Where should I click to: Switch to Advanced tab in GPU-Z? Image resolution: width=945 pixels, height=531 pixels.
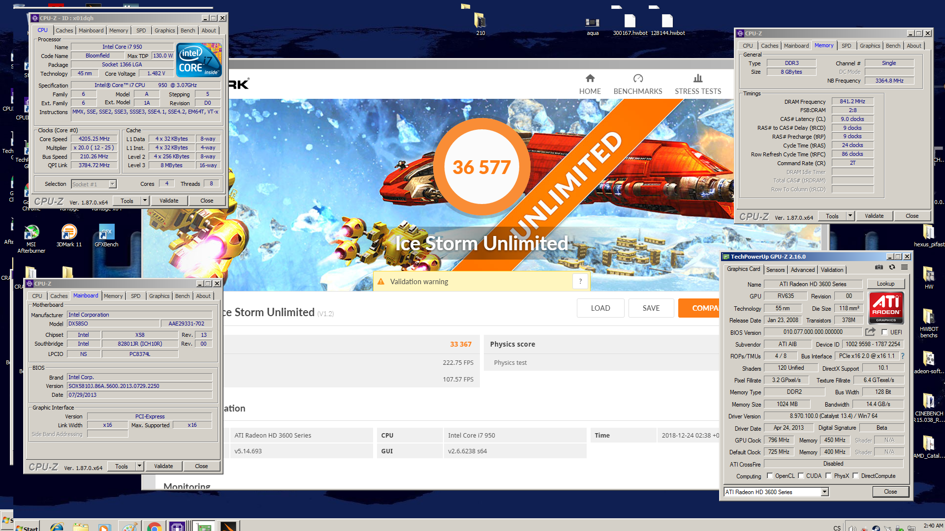pos(803,269)
